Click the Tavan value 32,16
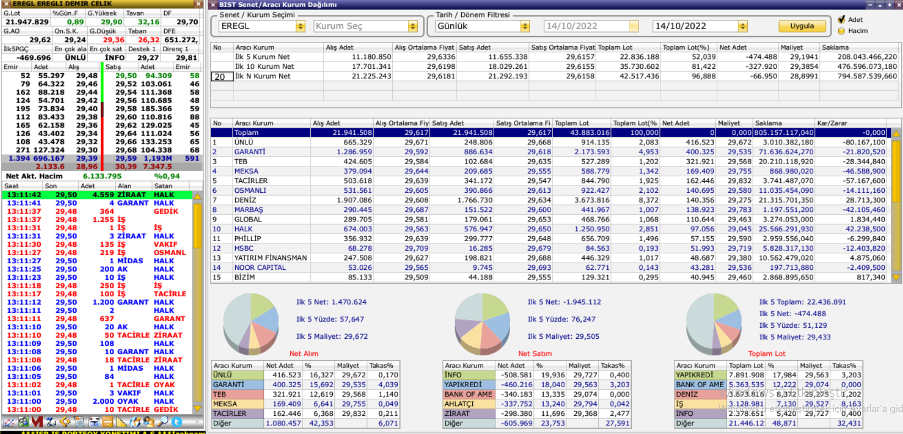This screenshot has width=903, height=434. [149, 22]
